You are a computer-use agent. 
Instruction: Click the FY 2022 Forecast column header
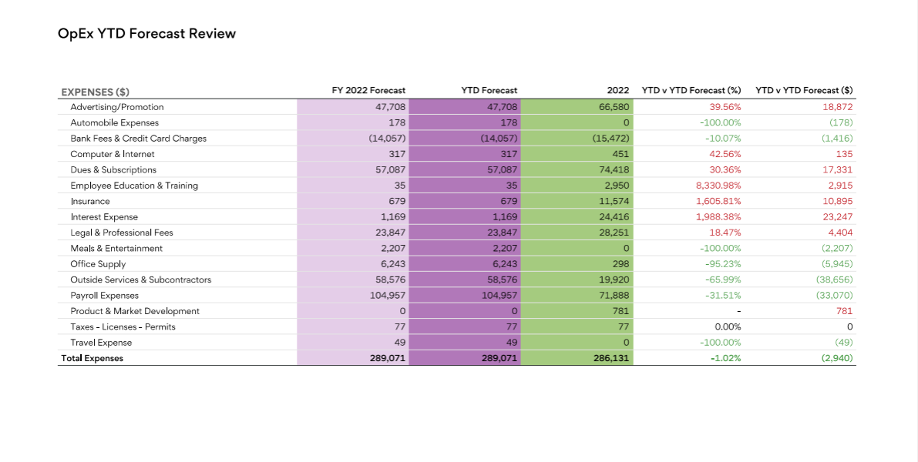pyautogui.click(x=368, y=91)
